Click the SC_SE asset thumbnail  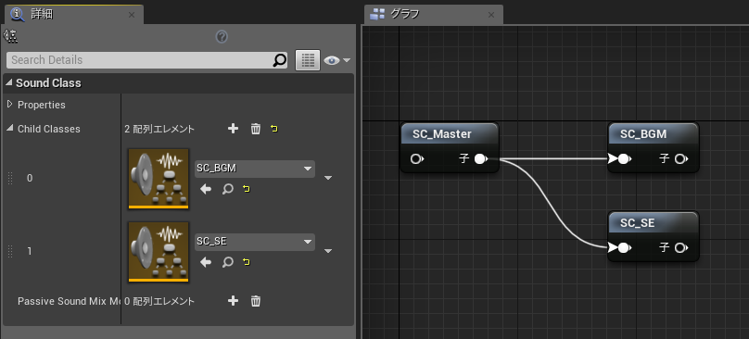[x=159, y=252]
